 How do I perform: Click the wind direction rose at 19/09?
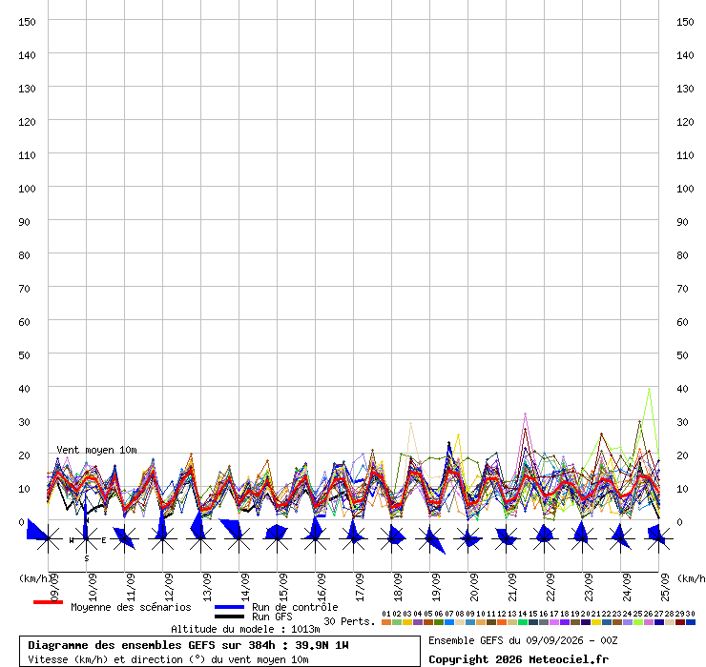pyautogui.click(x=430, y=538)
